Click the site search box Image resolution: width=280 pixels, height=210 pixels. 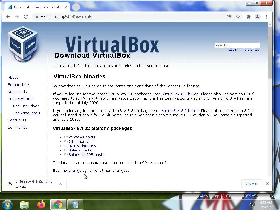[238, 45]
